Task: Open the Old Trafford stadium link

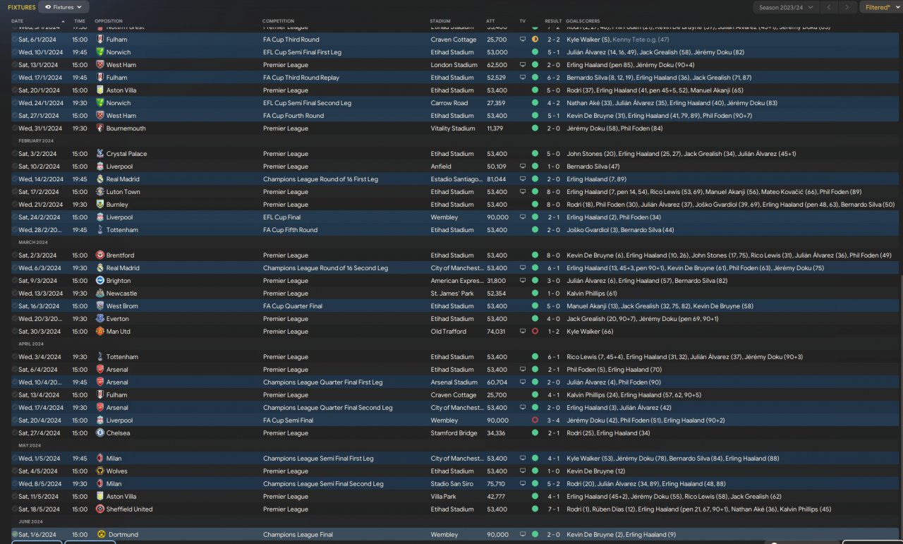Action: tap(449, 332)
